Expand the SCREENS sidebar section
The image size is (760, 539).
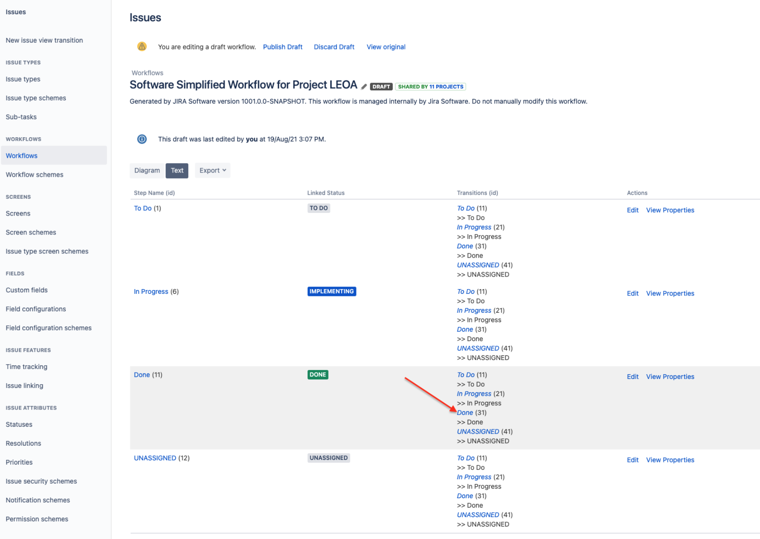point(18,197)
